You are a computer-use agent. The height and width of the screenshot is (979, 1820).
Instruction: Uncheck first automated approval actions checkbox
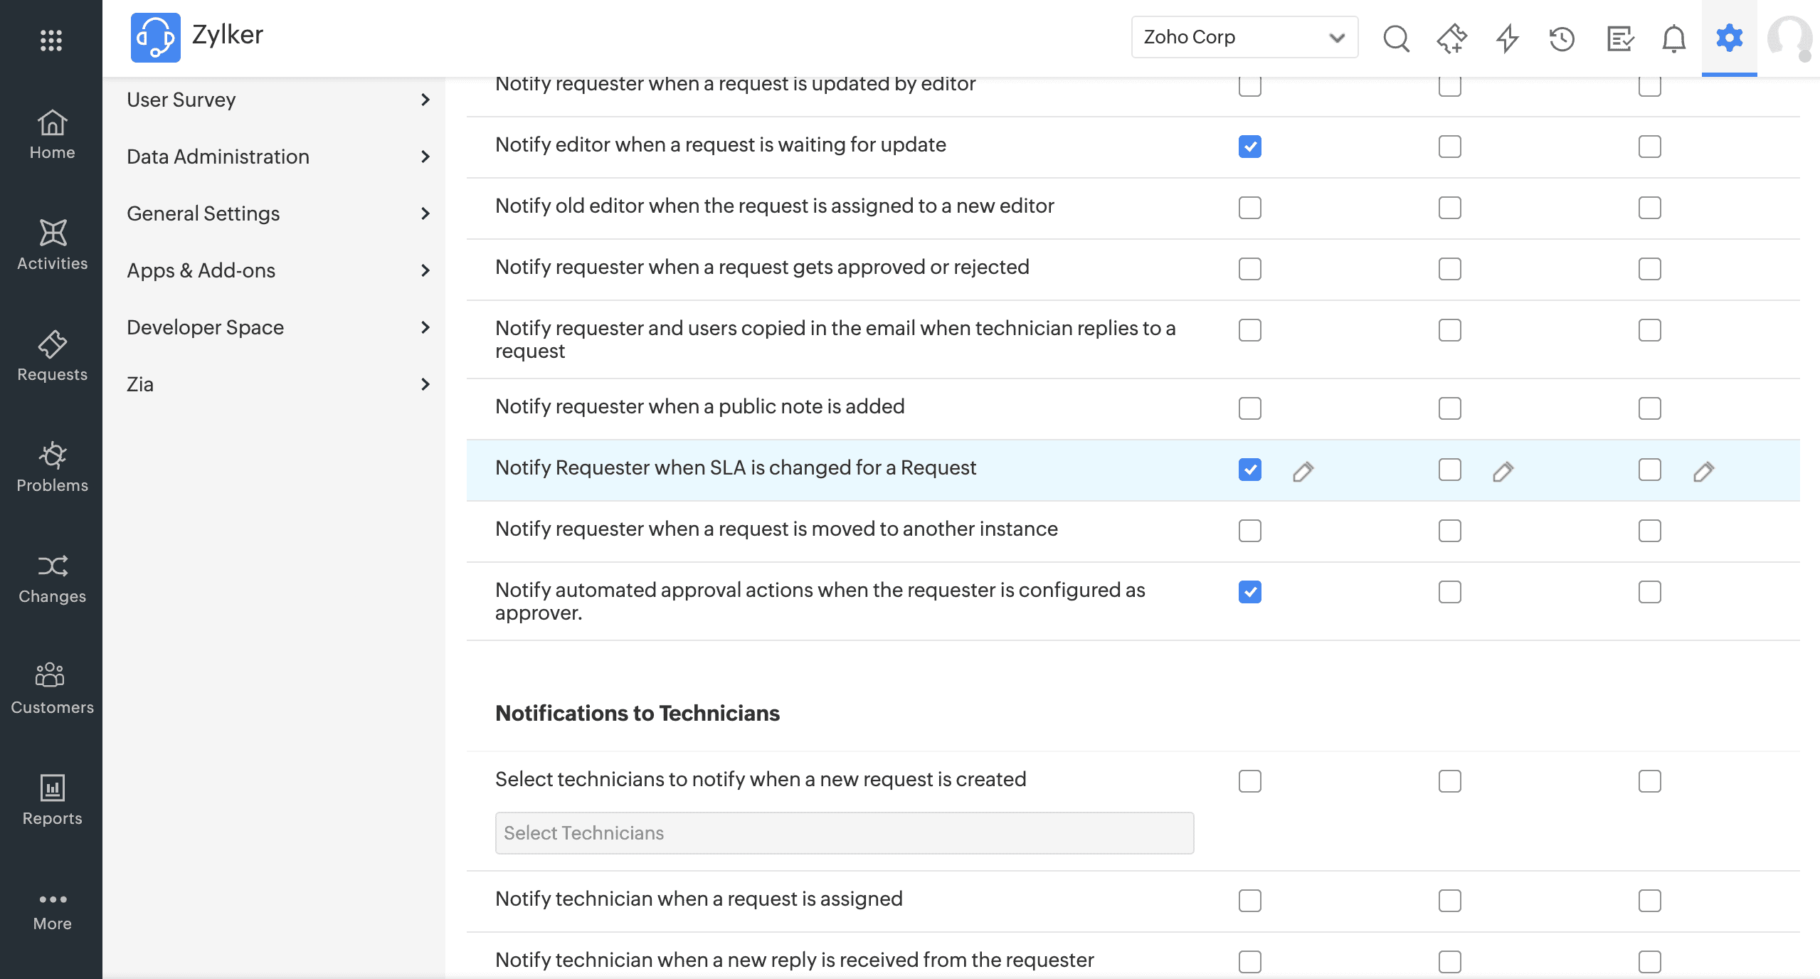point(1249,592)
